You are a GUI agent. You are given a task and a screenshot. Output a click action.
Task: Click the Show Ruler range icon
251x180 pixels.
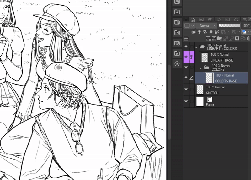point(234,32)
